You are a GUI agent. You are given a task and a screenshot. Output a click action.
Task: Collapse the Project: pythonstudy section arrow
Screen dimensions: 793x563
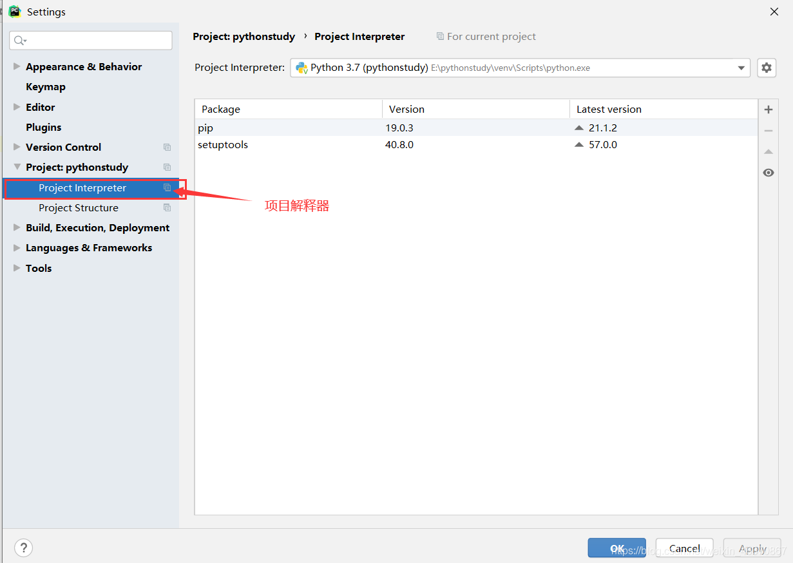pos(17,167)
